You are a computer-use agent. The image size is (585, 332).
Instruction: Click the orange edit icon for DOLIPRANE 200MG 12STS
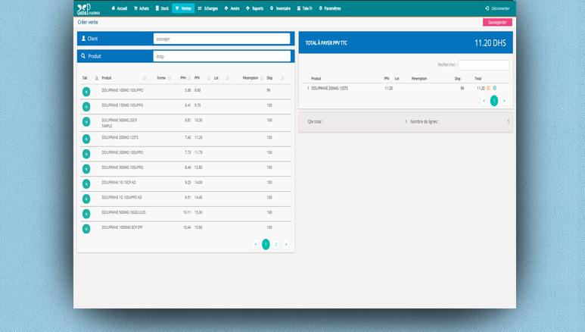point(489,89)
